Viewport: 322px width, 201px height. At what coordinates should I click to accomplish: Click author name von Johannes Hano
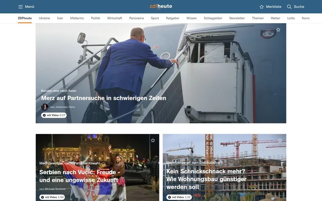[x=62, y=107]
